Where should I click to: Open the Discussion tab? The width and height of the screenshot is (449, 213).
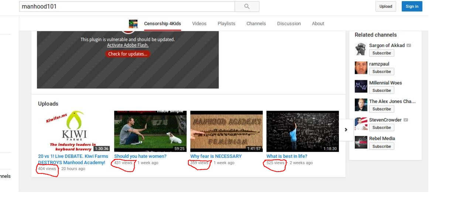point(289,24)
